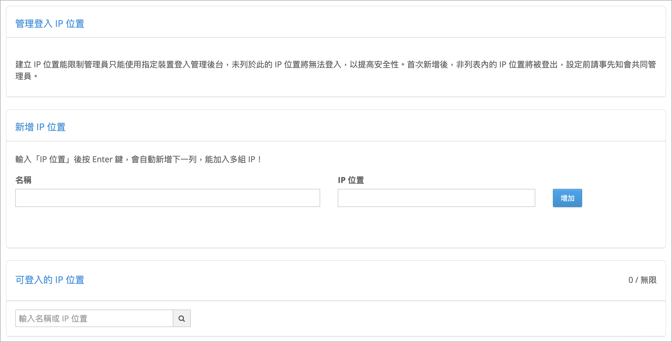Screen dimensions: 672x342
Task: Click the magnifier search icon button
Action: click(182, 318)
